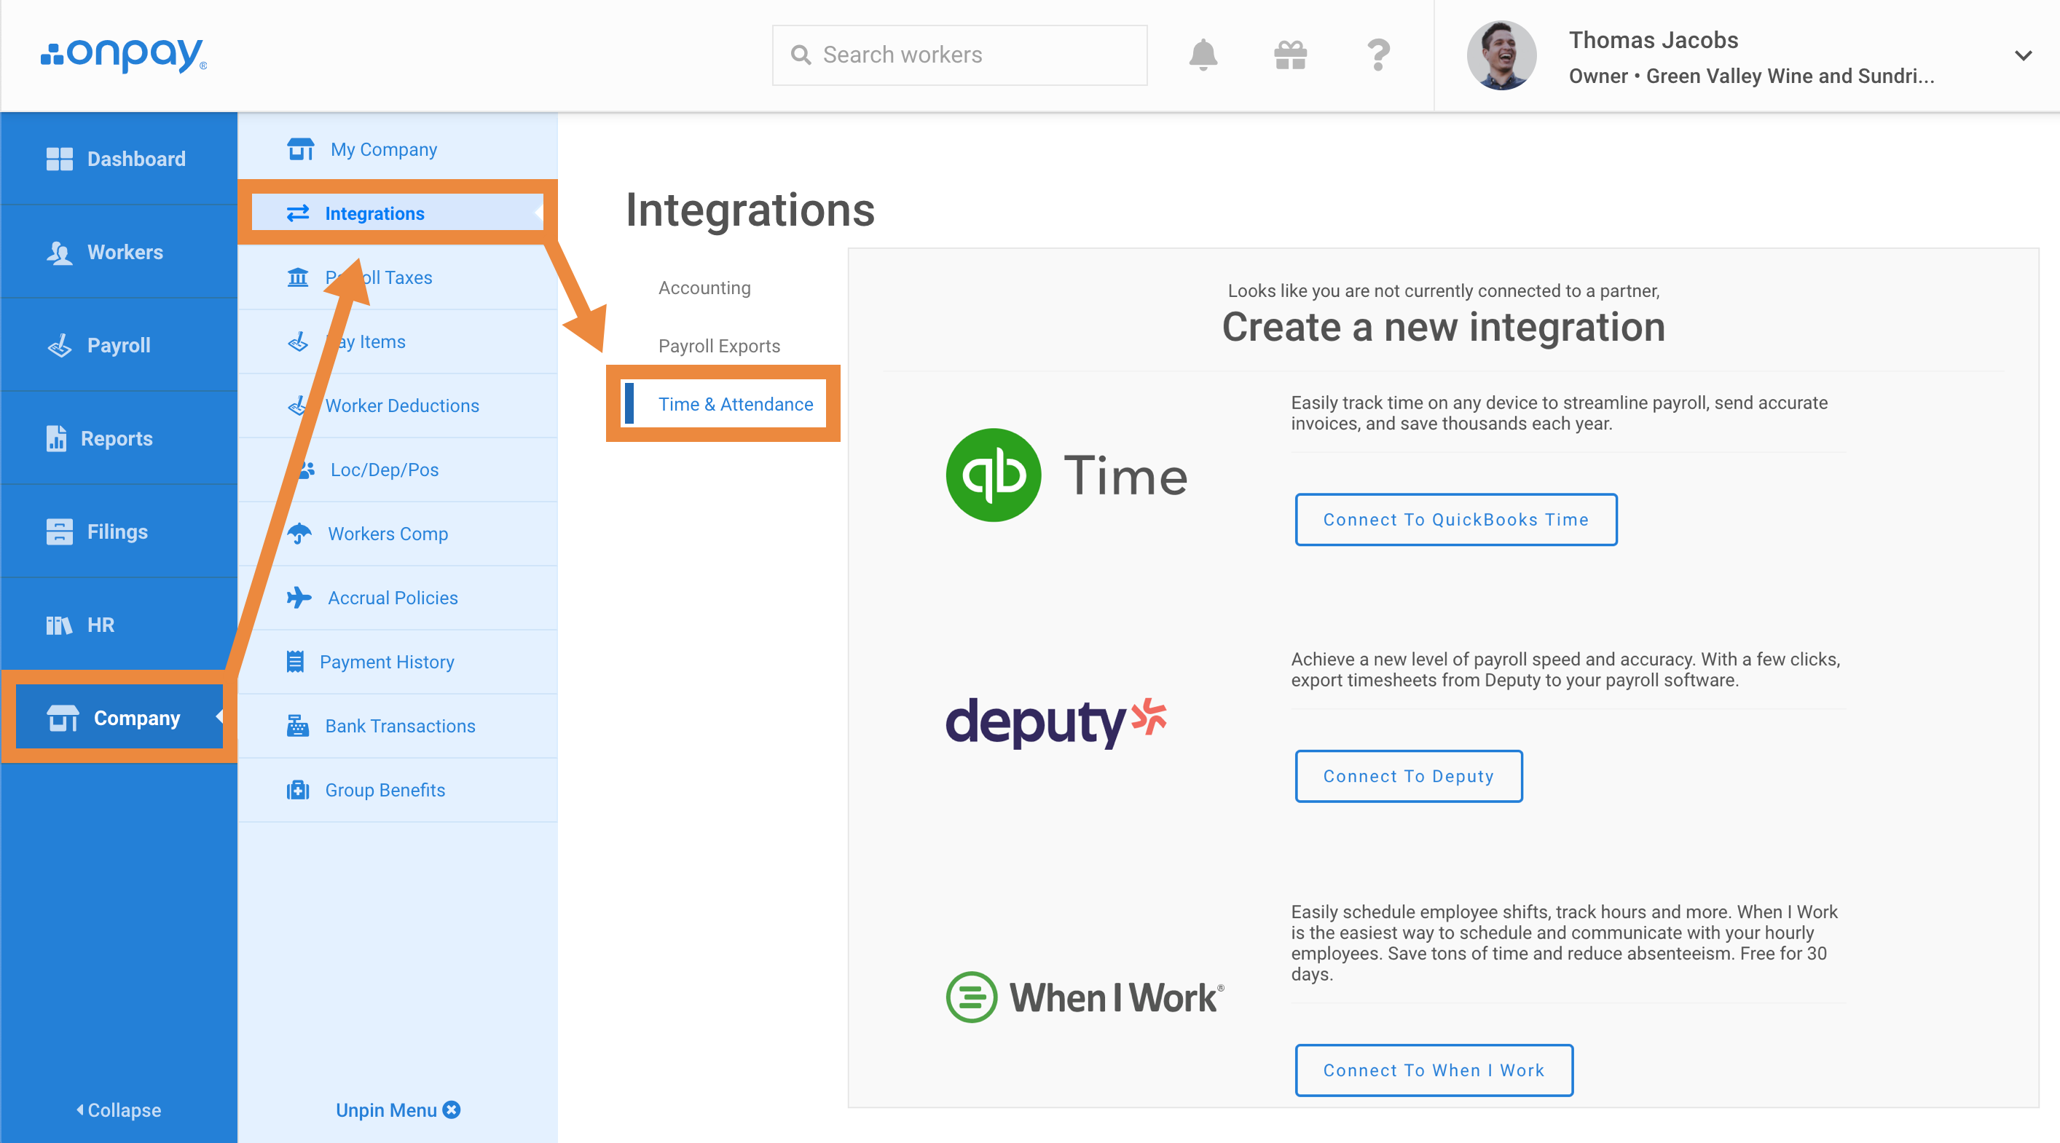Click the My Company store icon
The image size is (2060, 1143).
pyautogui.click(x=301, y=149)
